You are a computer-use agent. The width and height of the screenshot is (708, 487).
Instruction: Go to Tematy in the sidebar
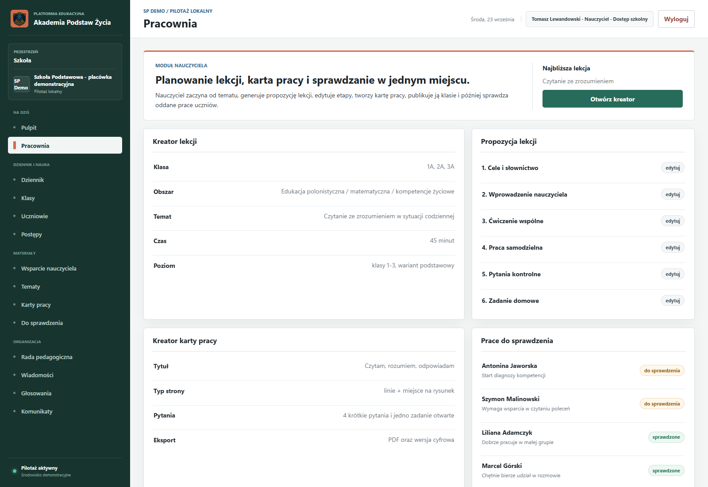click(x=65, y=286)
